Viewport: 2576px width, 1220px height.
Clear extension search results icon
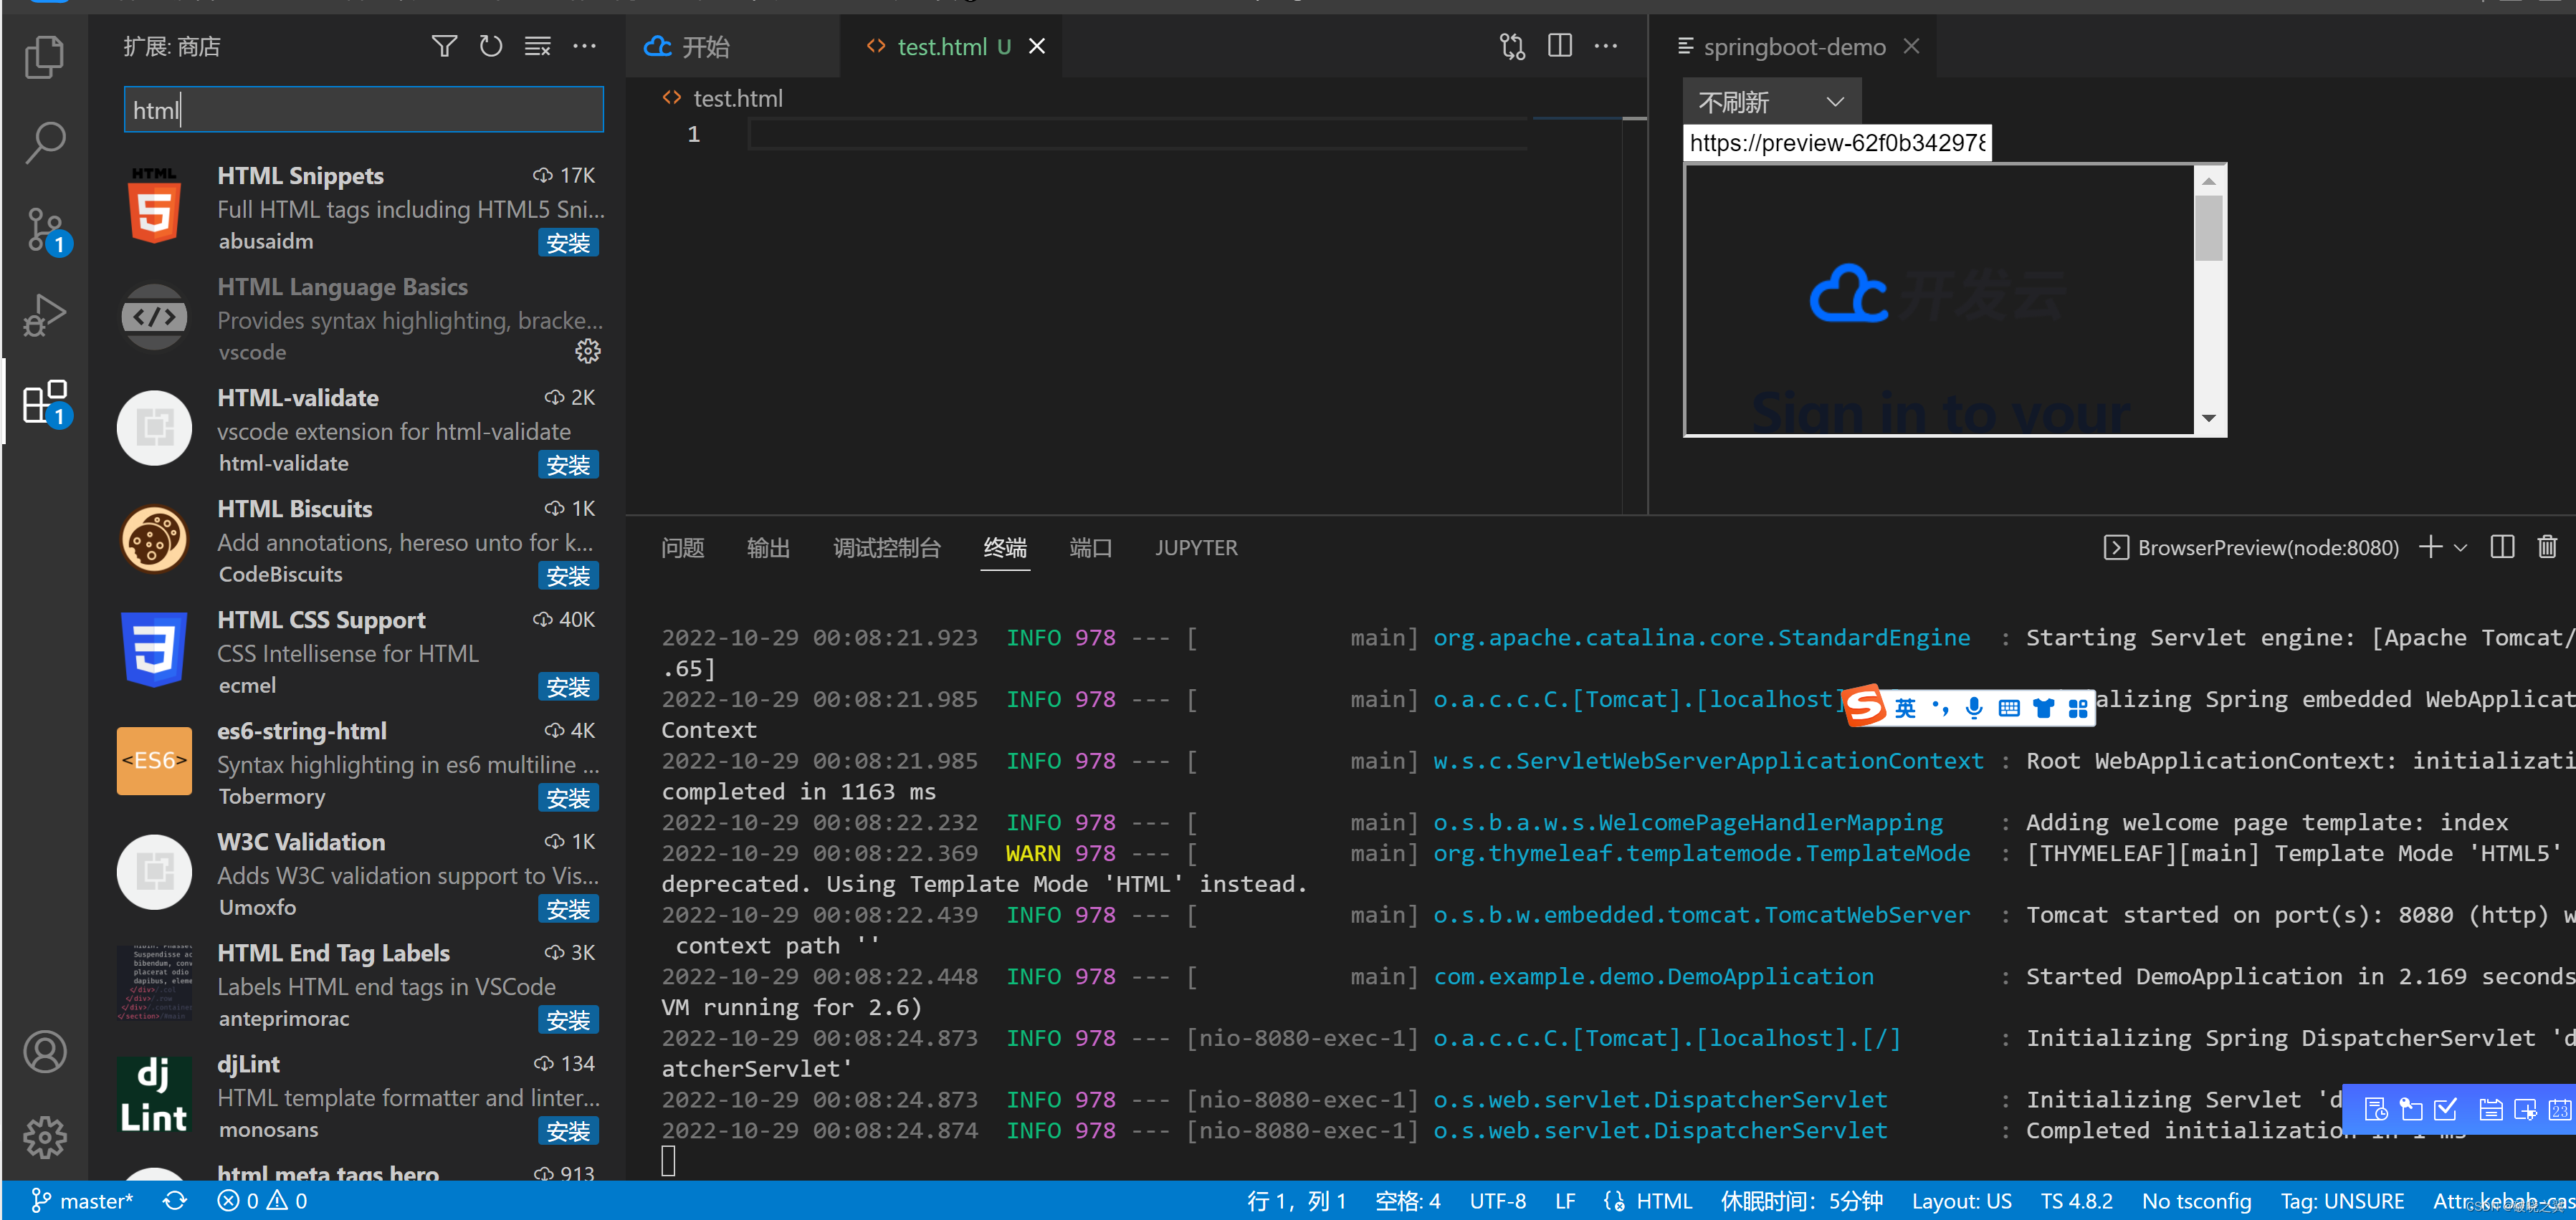(538, 46)
